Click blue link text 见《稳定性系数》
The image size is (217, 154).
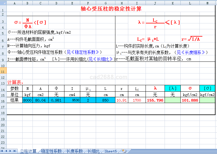(x=83, y=52)
